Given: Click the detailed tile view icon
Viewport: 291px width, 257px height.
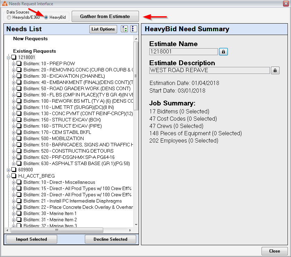Looking at the screenshot, I should pyautogui.click(x=124, y=29).
